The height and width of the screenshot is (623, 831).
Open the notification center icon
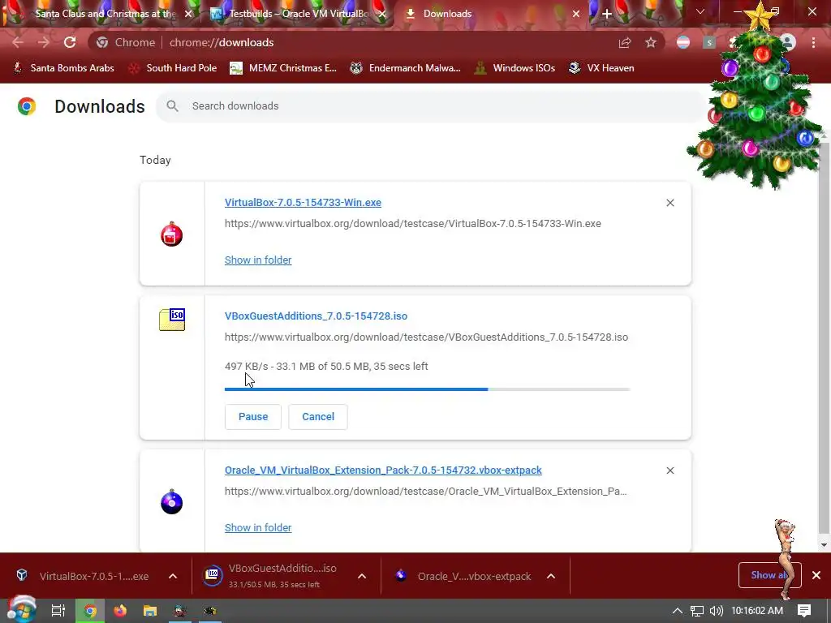804,611
